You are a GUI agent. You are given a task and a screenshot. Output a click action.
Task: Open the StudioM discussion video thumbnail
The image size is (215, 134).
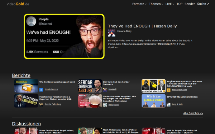pos(154,131)
